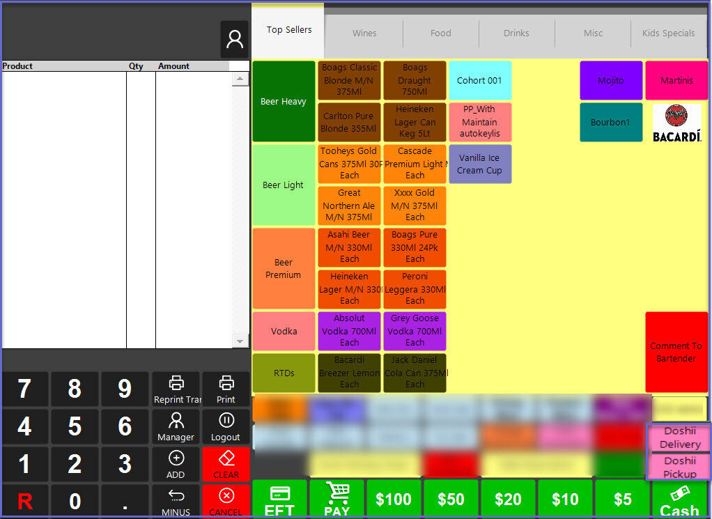Add Cascade Premium Light

point(415,164)
